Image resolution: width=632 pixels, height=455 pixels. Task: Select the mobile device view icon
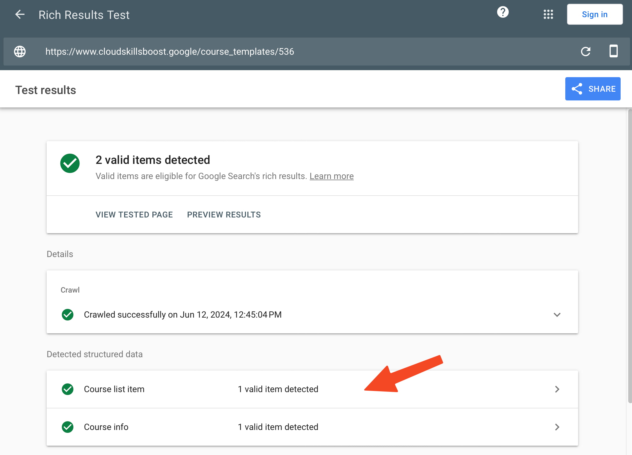[613, 51]
